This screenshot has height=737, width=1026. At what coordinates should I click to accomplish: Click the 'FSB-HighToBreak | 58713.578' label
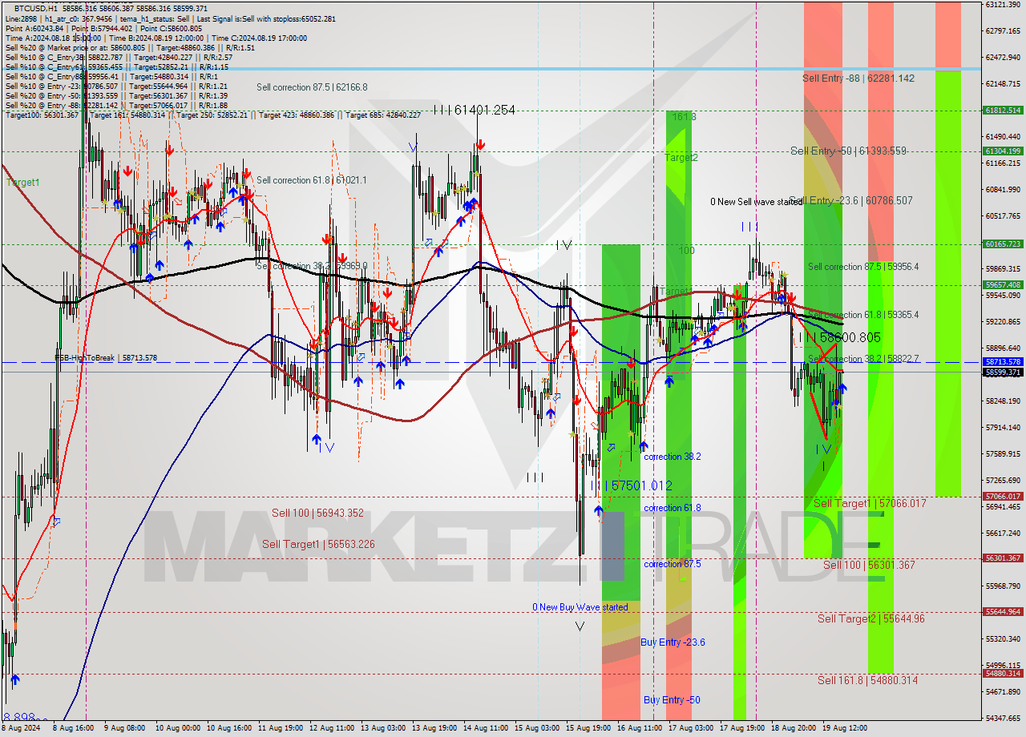pos(106,358)
